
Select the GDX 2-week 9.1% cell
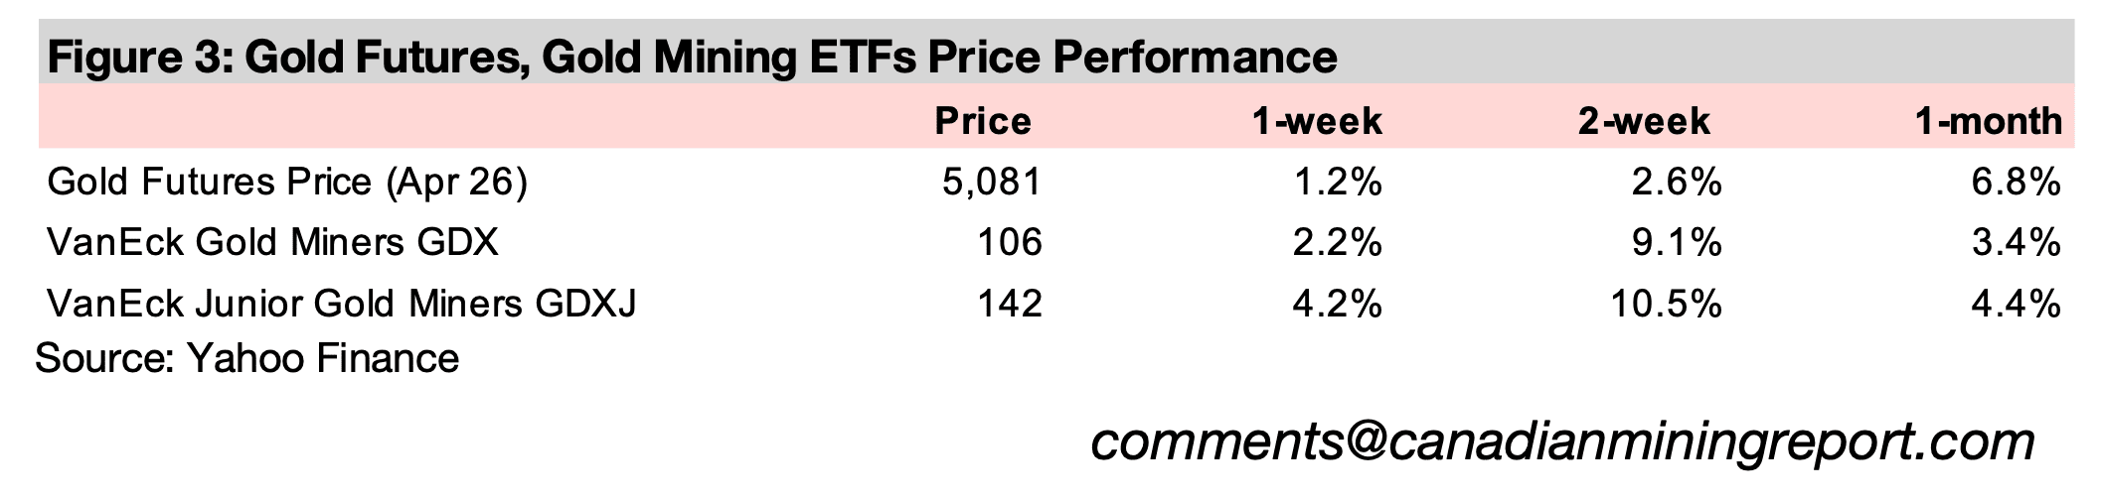pyautogui.click(x=1676, y=242)
